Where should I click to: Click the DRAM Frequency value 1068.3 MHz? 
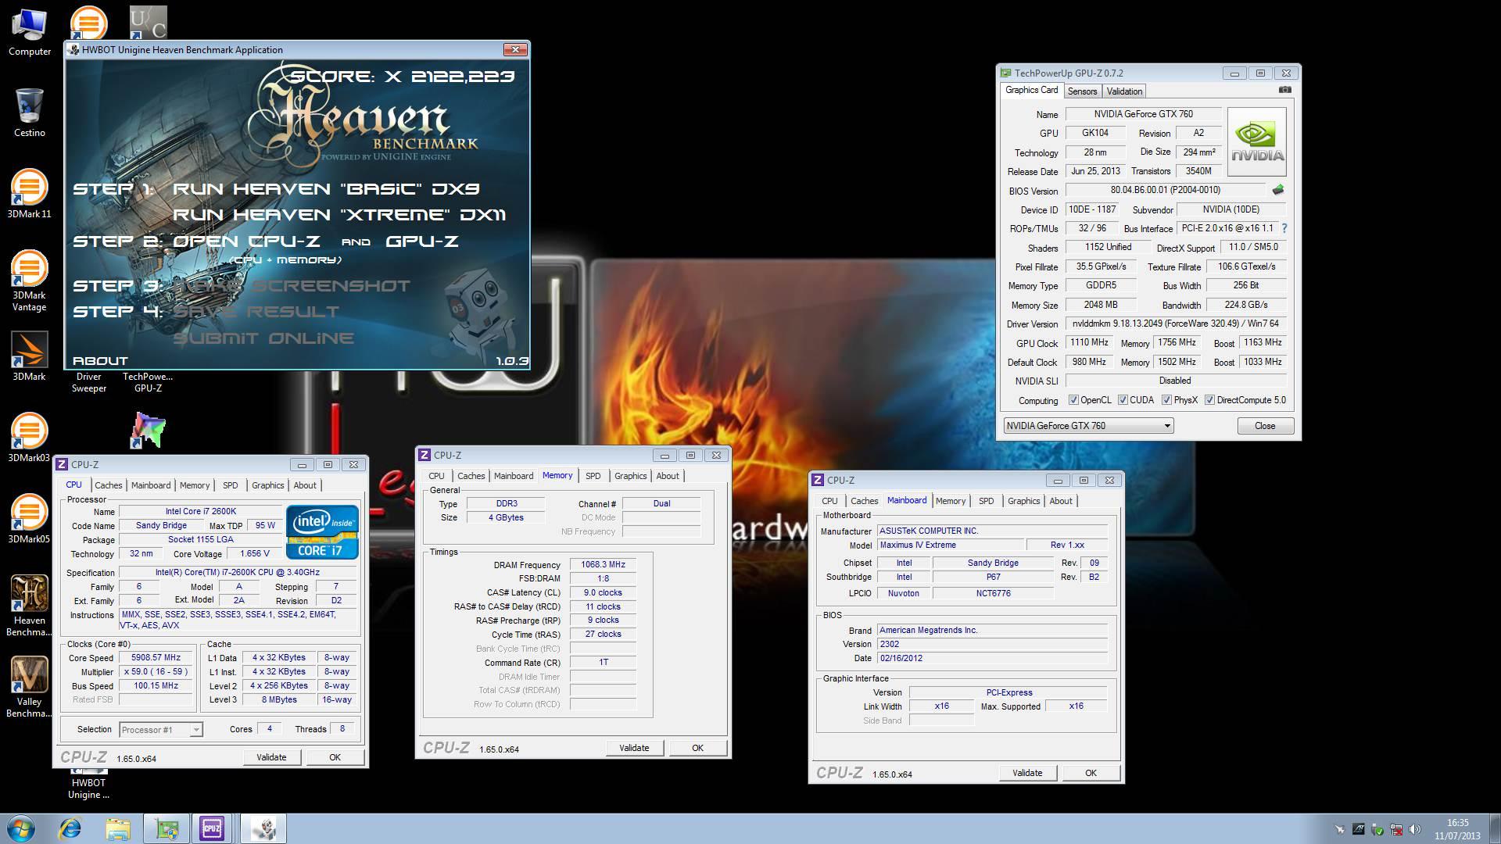(x=603, y=565)
